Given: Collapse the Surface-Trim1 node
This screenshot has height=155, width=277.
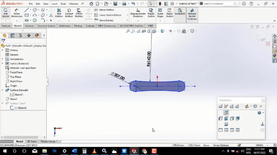Looking at the screenshot, I should (2, 103).
